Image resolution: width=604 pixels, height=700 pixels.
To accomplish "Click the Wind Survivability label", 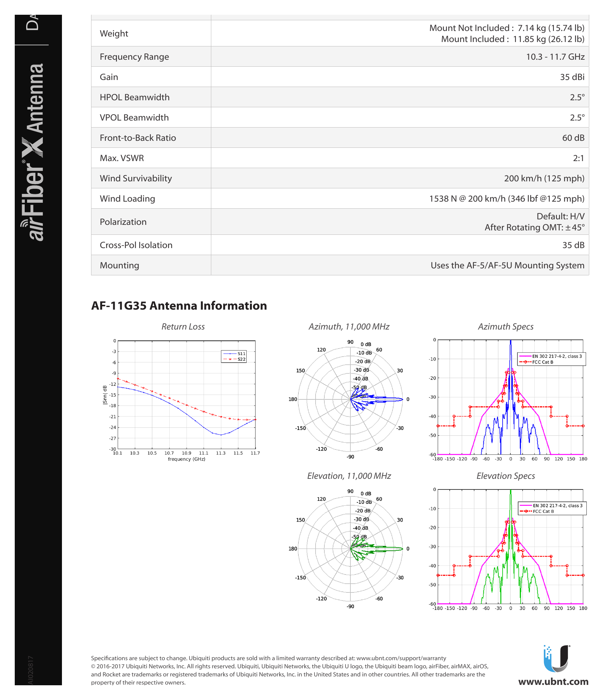I will [x=136, y=178].
